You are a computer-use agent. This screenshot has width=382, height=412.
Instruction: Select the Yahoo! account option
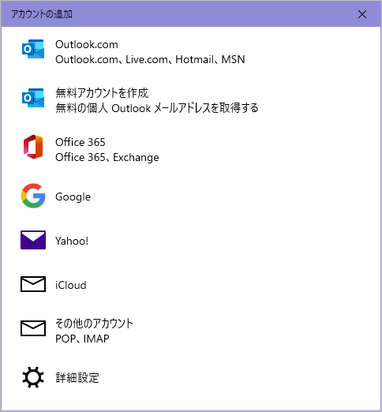72,241
